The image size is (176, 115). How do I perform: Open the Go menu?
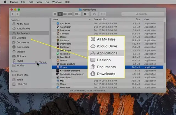47,2
